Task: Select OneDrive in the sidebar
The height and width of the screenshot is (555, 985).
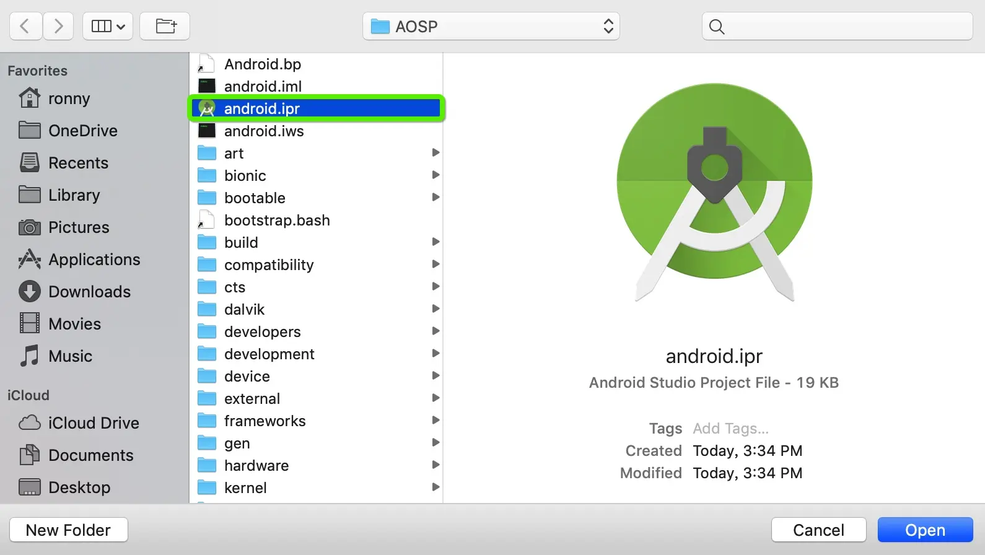Action: click(68, 131)
